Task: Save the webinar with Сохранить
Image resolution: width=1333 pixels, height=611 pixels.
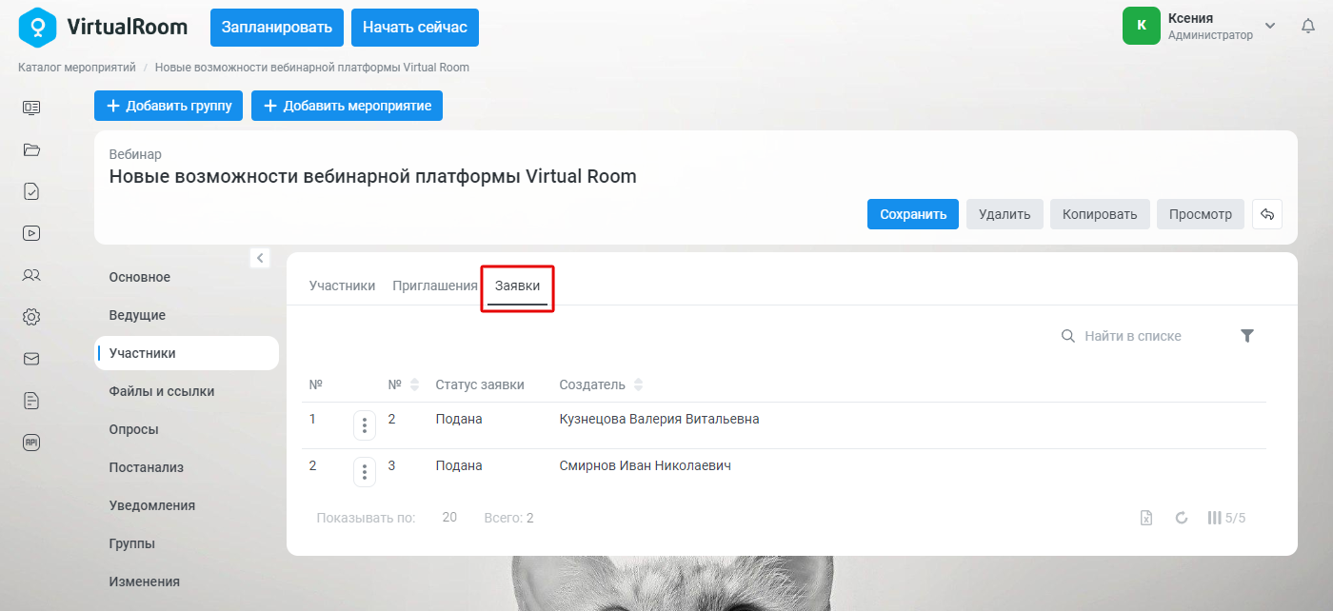Action: tap(913, 214)
